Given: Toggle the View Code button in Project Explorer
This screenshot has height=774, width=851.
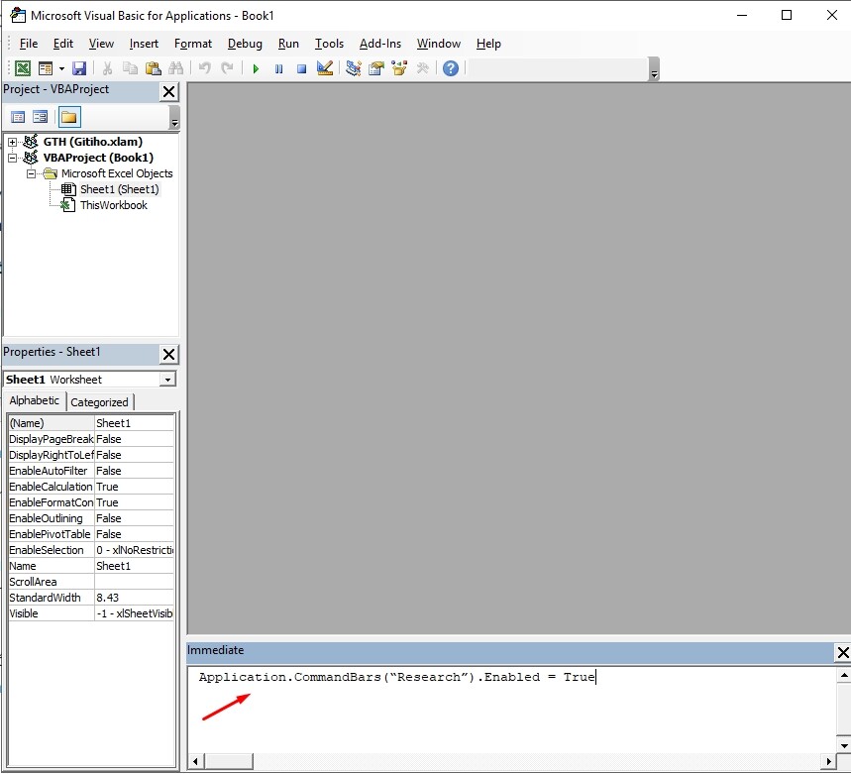Looking at the screenshot, I should 17,116.
